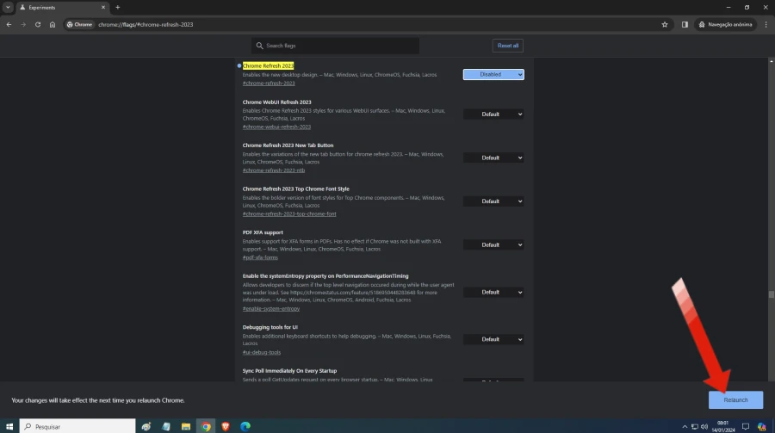Reload the page with the refresh icon
Image resolution: width=775 pixels, height=433 pixels.
coord(38,24)
